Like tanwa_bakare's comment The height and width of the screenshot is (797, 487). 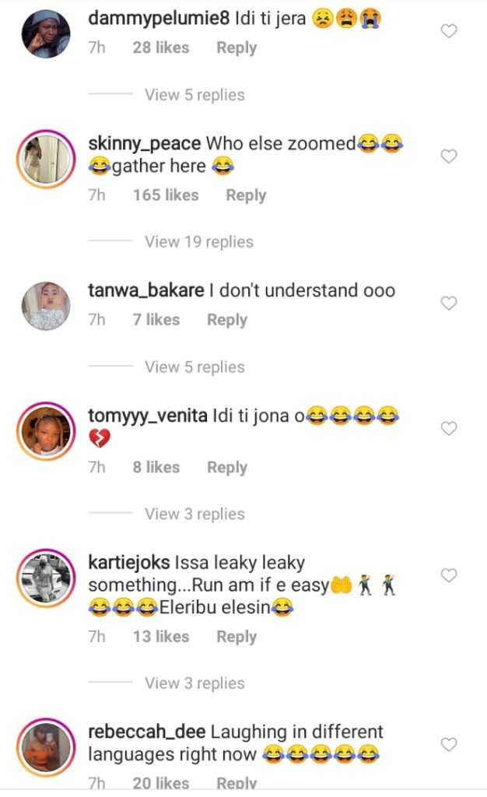(449, 304)
